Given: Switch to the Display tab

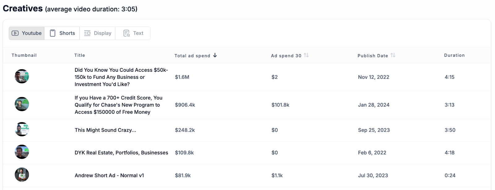Looking at the screenshot, I should [x=97, y=33].
